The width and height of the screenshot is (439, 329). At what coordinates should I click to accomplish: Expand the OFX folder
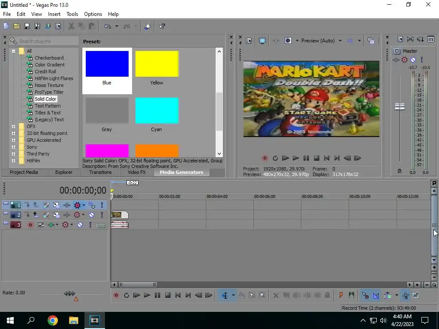pyautogui.click(x=13, y=126)
